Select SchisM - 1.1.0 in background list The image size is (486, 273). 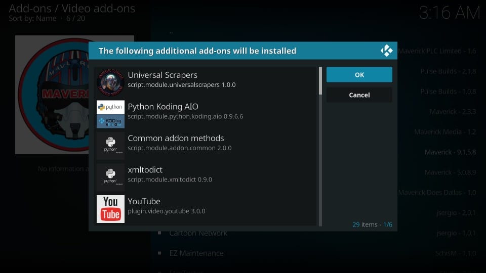(456, 253)
